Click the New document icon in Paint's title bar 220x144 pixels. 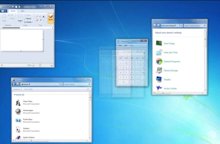[x=16, y=7]
